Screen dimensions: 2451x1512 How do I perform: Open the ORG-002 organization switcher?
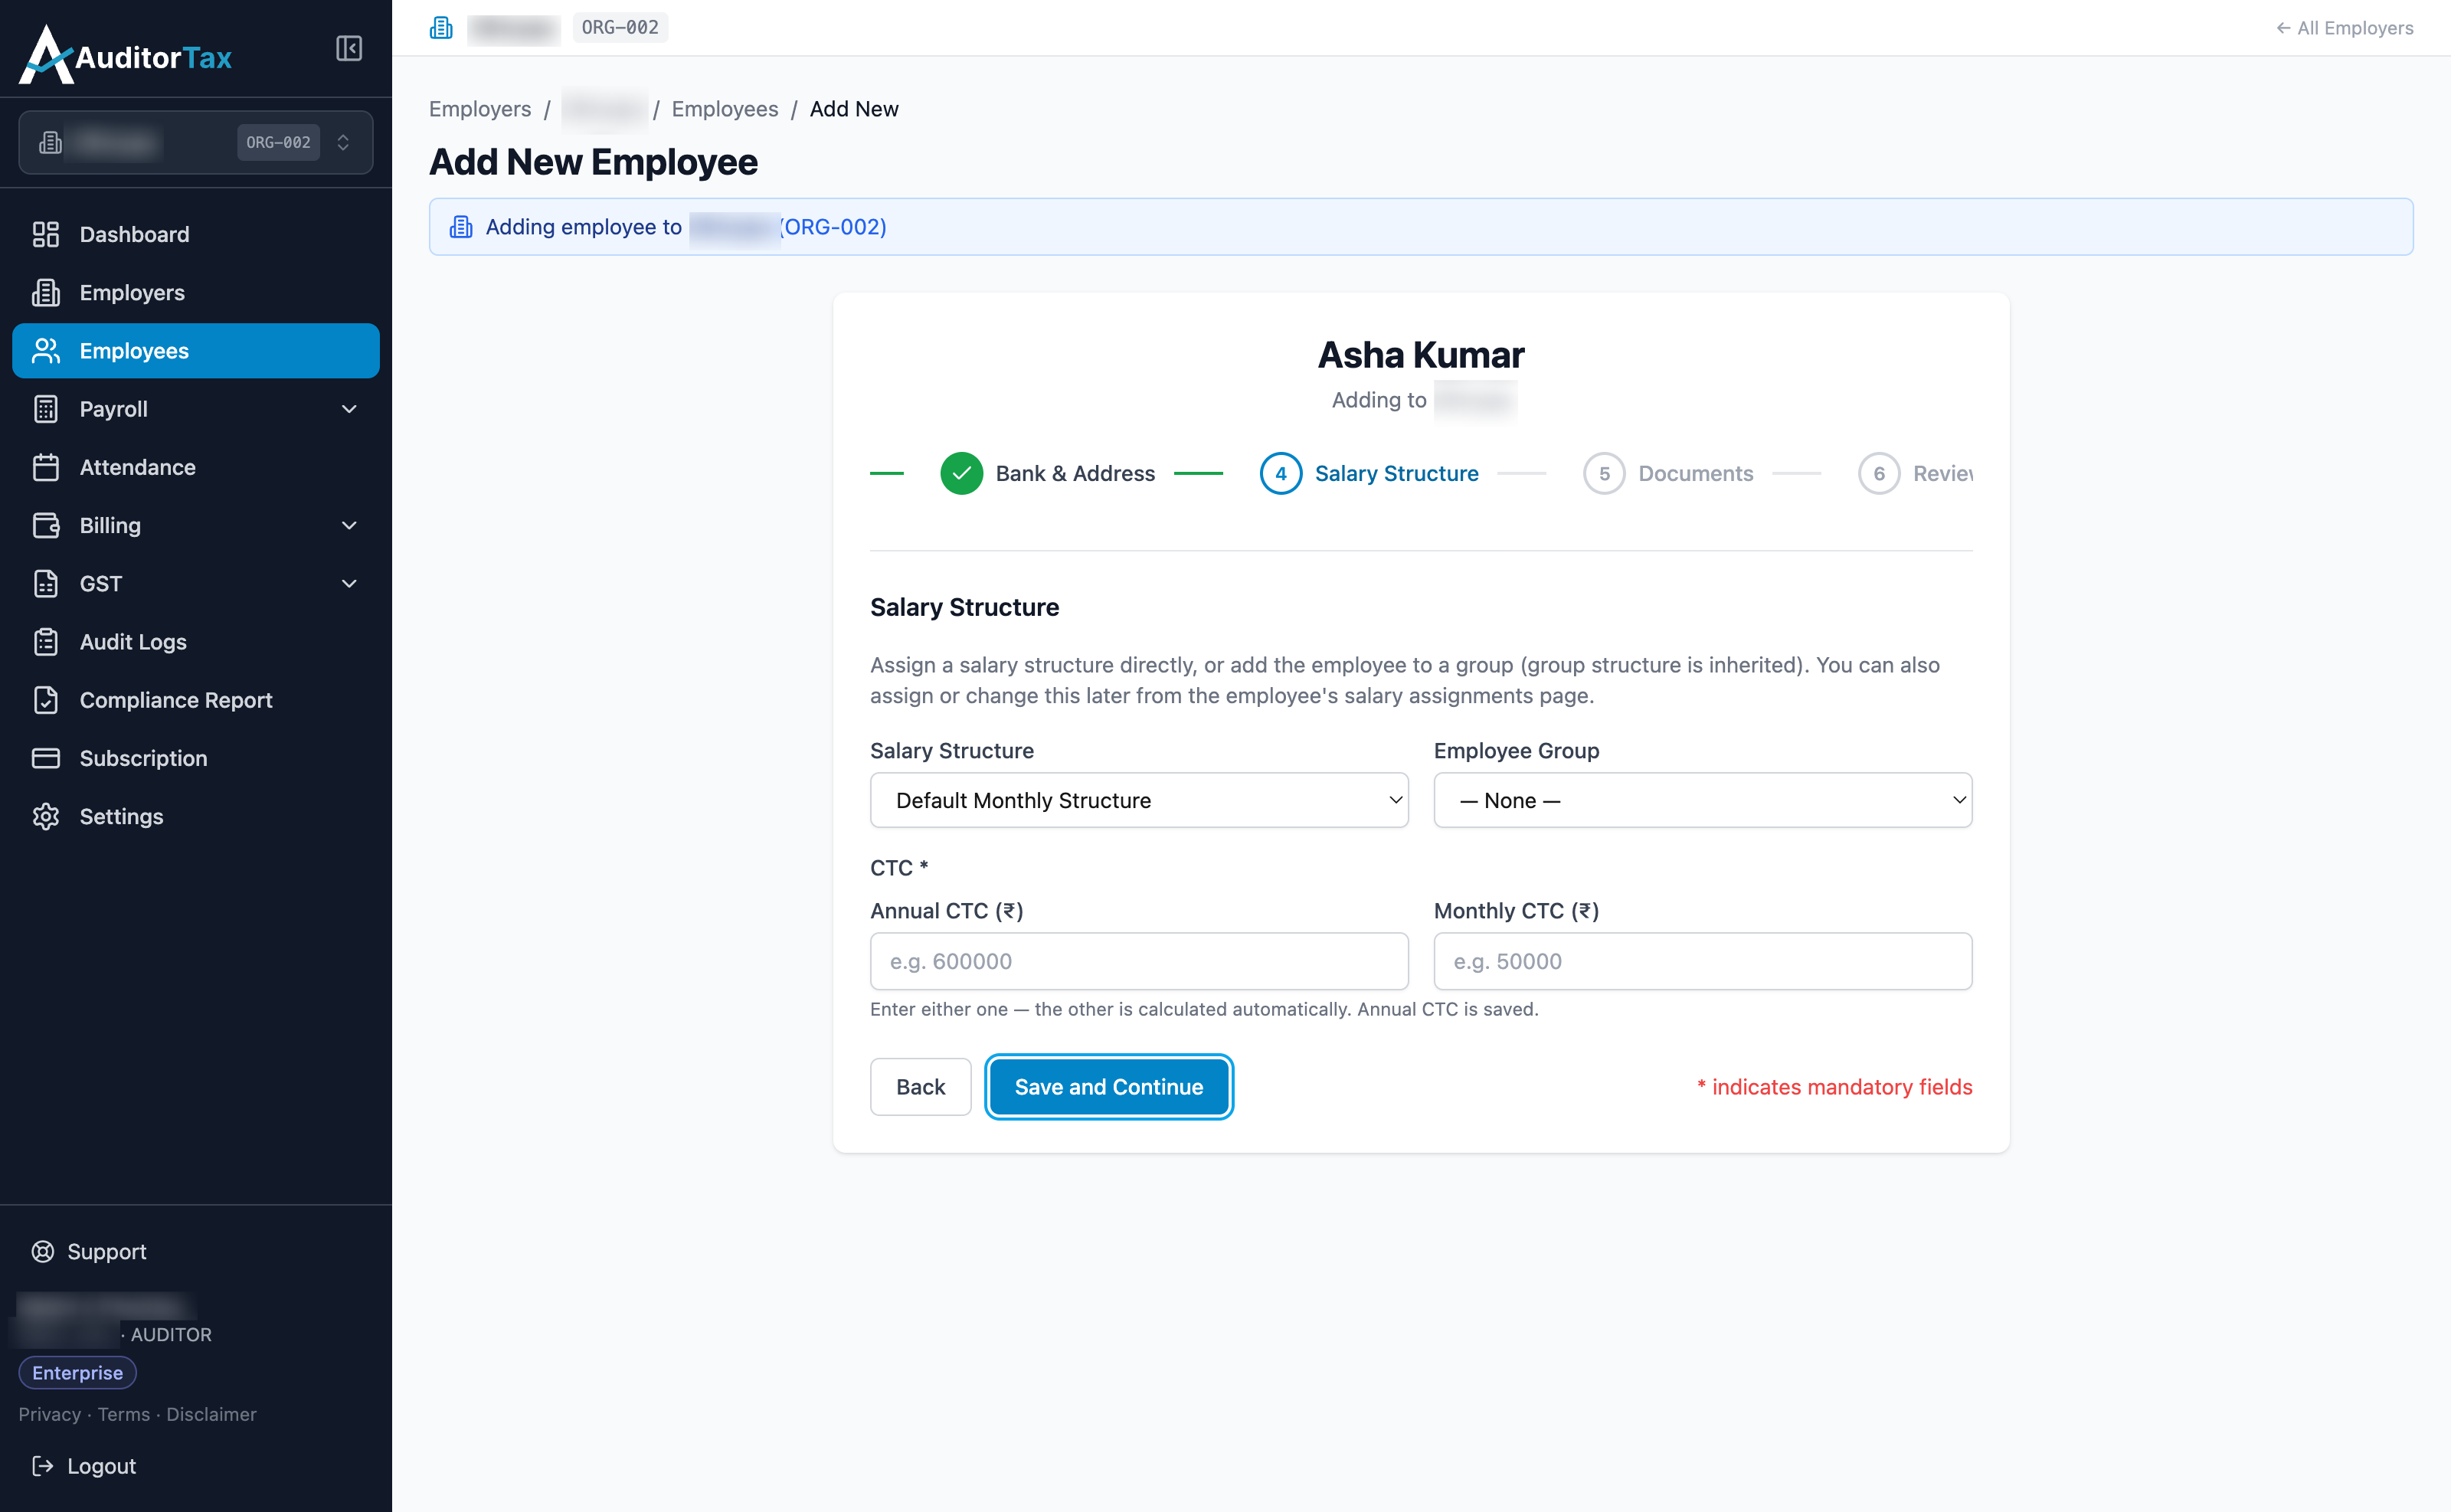click(x=196, y=143)
